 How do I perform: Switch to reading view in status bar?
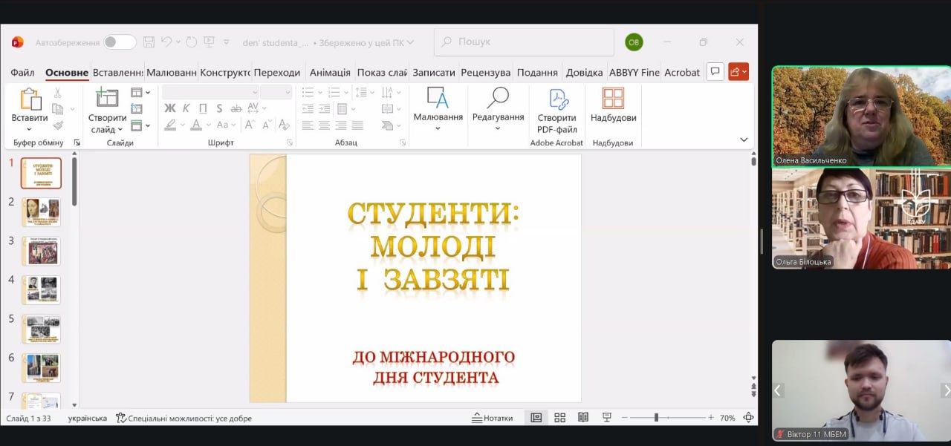[583, 418]
